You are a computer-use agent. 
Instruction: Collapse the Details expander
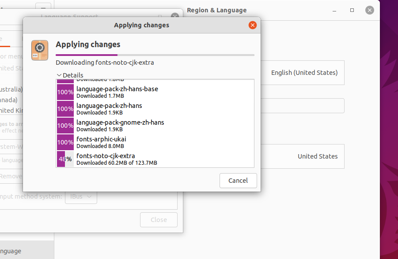(70, 75)
